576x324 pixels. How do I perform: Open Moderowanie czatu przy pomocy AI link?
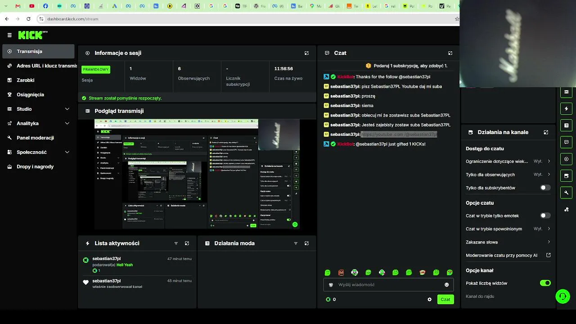508,256
